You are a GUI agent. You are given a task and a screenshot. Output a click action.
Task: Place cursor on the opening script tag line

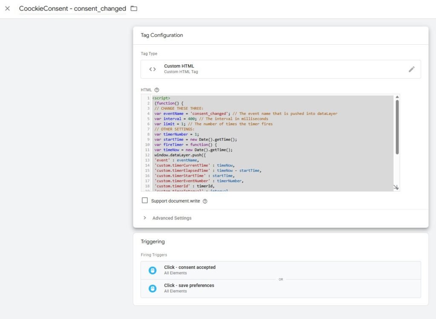(161, 98)
